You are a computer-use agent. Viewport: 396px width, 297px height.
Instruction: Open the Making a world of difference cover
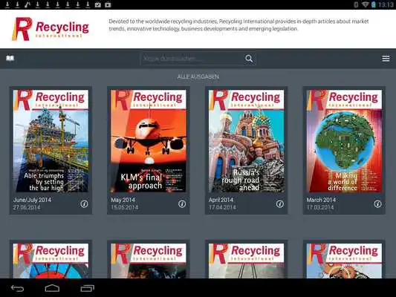pos(344,141)
